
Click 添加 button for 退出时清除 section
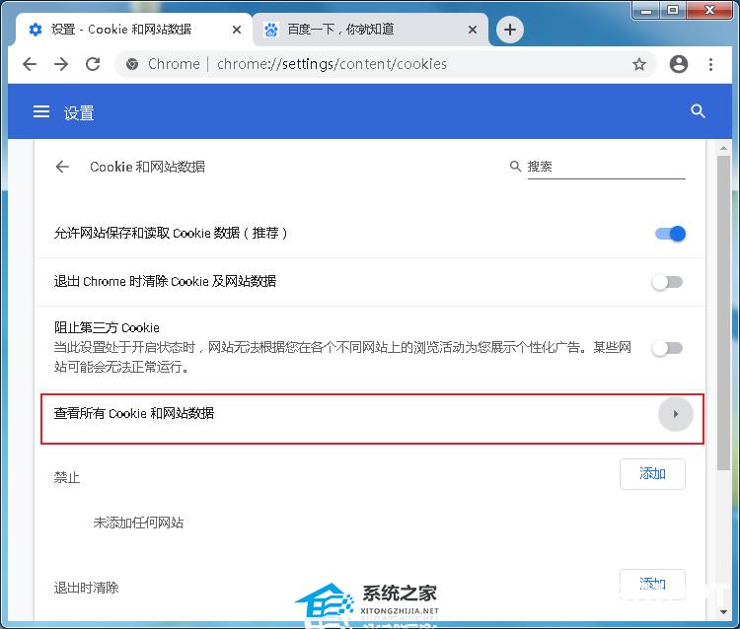[652, 585]
